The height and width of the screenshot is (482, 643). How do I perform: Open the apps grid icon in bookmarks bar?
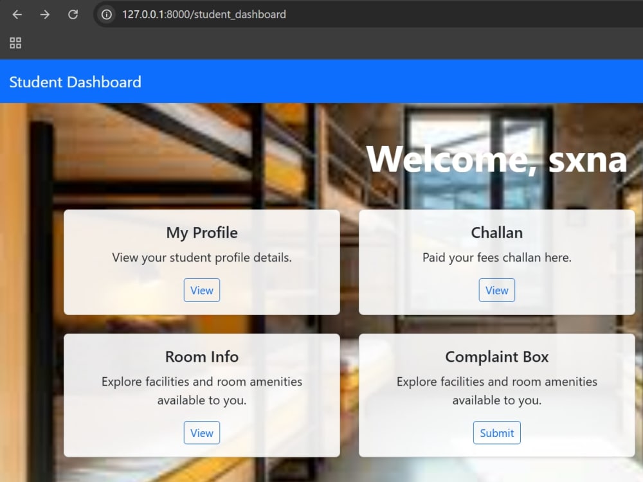(15, 43)
